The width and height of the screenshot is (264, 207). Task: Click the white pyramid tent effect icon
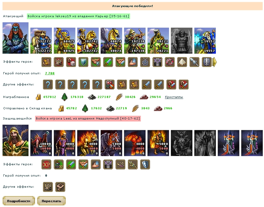tap(182, 62)
